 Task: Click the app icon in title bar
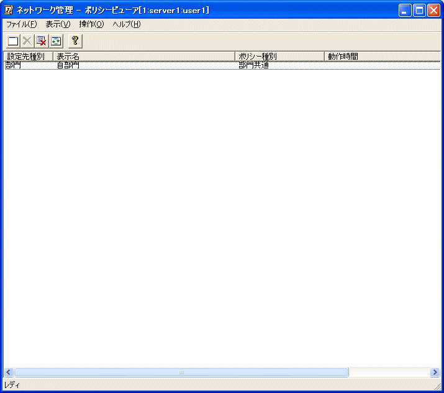coord(9,10)
